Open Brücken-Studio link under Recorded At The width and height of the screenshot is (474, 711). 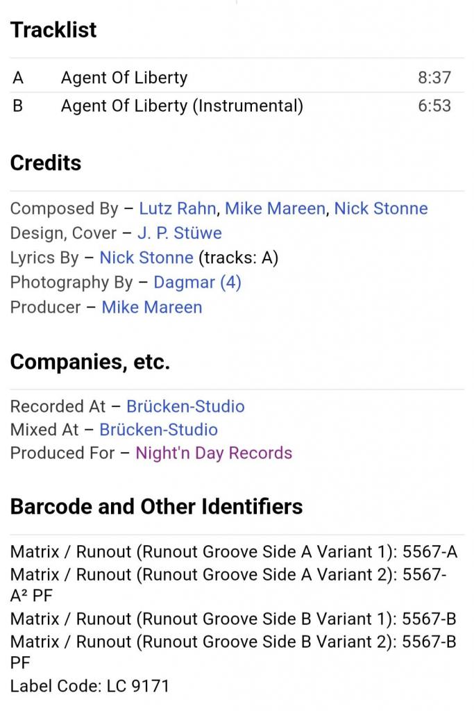tap(185, 406)
